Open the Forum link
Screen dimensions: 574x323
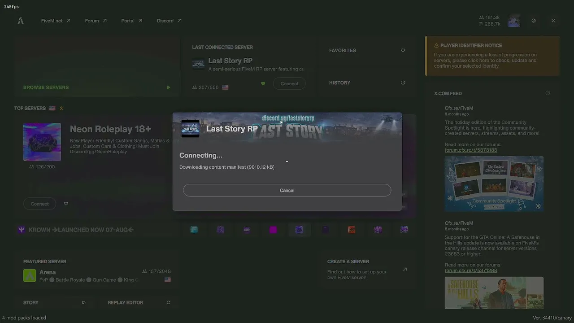coord(96,21)
